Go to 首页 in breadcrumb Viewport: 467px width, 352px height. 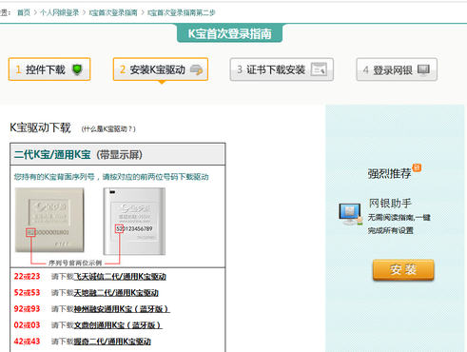click(24, 12)
